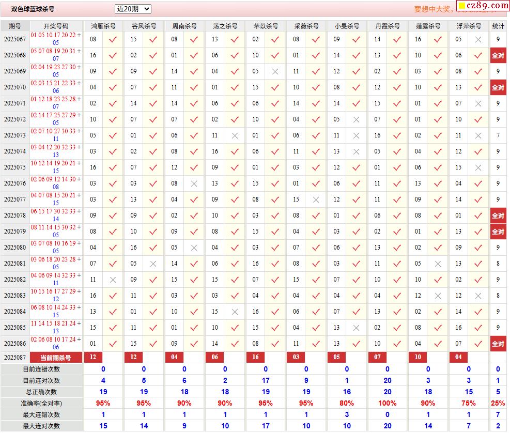Screen dimensions: 510x433
Task: Click the 全对 badge in row 2025070
Action: point(498,87)
